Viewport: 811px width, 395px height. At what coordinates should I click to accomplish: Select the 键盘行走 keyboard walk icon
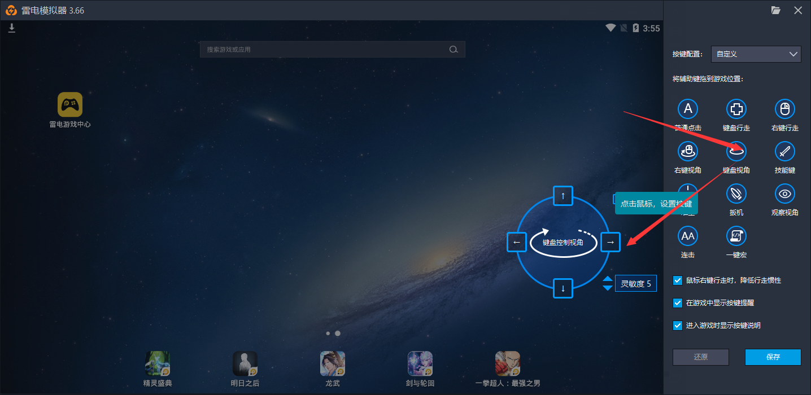(x=736, y=109)
